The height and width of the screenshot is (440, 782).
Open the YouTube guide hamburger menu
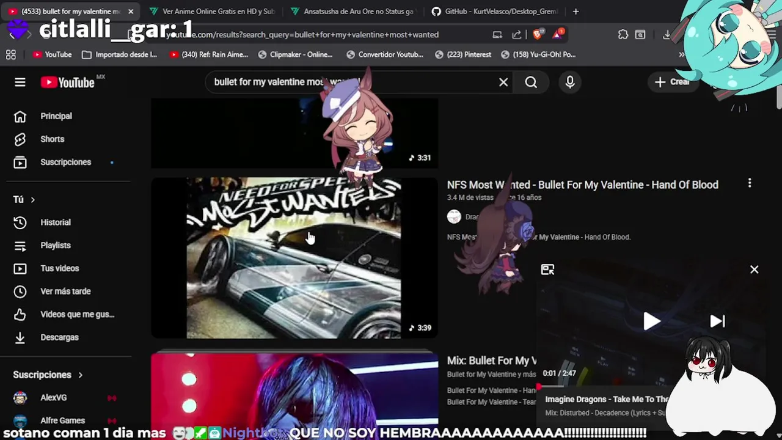[x=20, y=82]
